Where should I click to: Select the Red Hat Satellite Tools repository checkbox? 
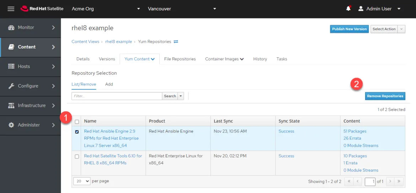pyautogui.click(x=77, y=156)
